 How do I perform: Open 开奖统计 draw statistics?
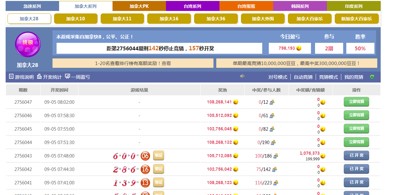coord(49,77)
